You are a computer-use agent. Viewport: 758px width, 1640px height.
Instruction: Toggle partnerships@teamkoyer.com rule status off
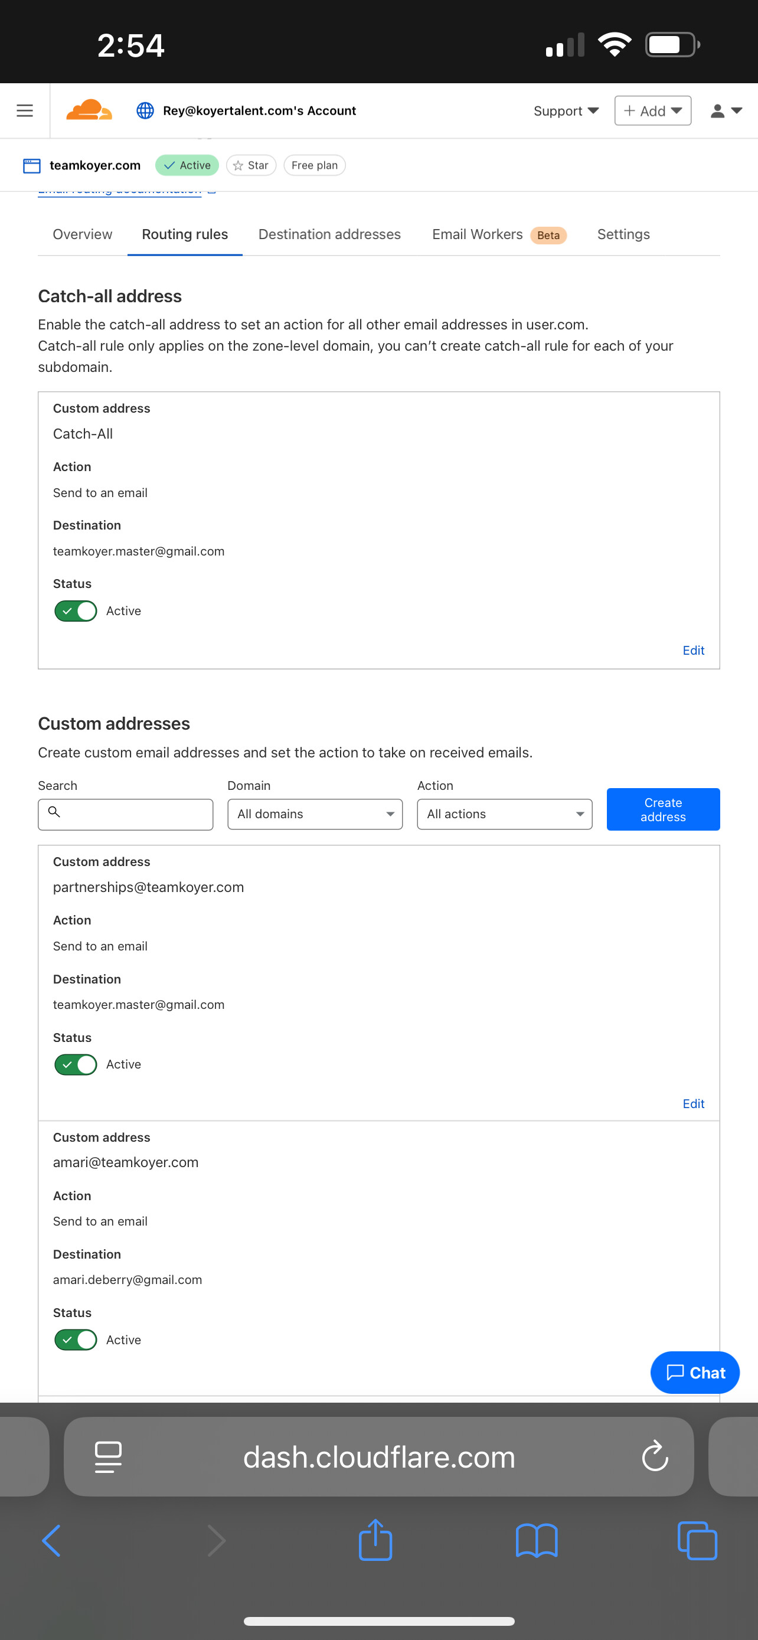pos(76,1064)
